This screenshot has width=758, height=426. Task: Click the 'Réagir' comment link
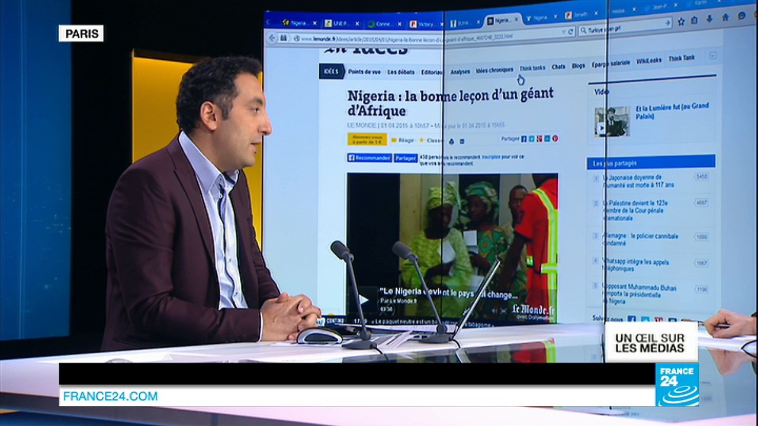pyautogui.click(x=403, y=140)
